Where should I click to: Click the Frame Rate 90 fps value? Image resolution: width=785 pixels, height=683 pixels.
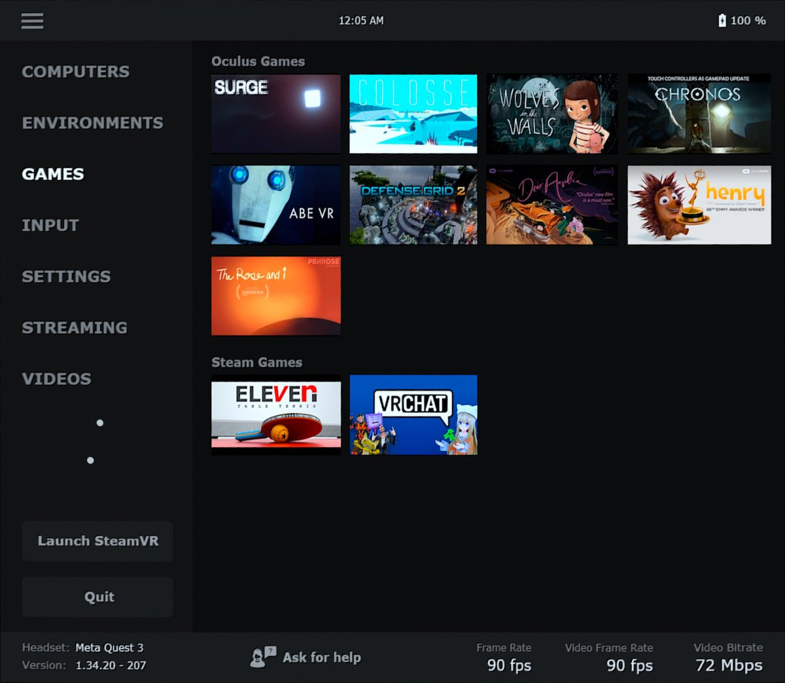[x=509, y=665]
